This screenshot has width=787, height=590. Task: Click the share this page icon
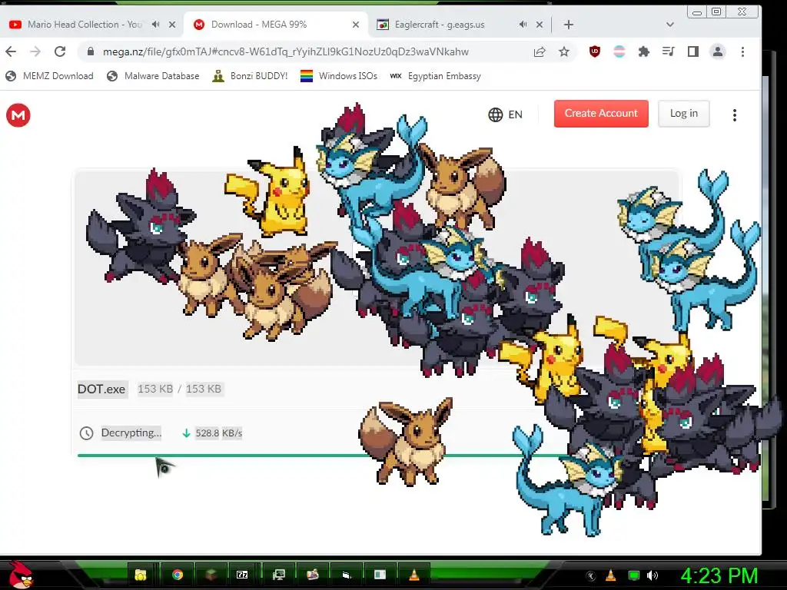click(539, 51)
